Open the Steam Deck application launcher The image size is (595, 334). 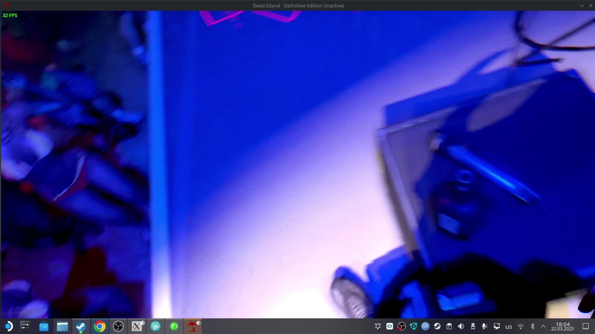click(8, 327)
